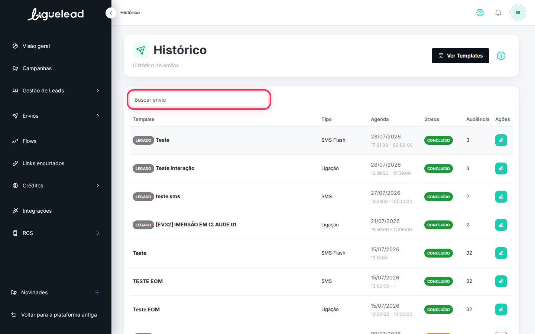Viewport: 535px width, 334px height.
Task: Click the Audiência column header
Action: 478,119
